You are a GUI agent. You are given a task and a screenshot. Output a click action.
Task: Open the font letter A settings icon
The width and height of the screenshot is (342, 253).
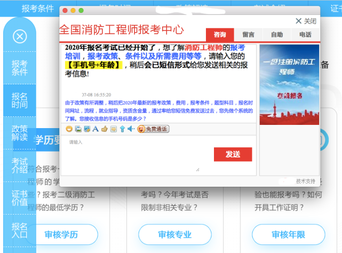tap(96, 129)
